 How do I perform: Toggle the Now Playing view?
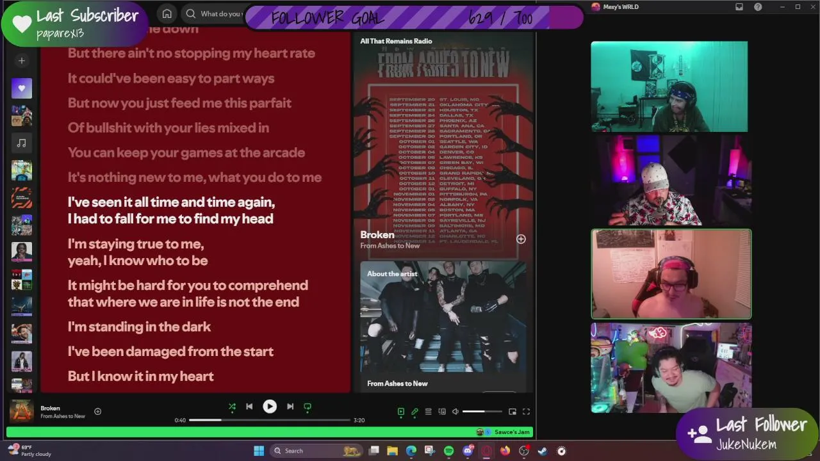click(401, 412)
